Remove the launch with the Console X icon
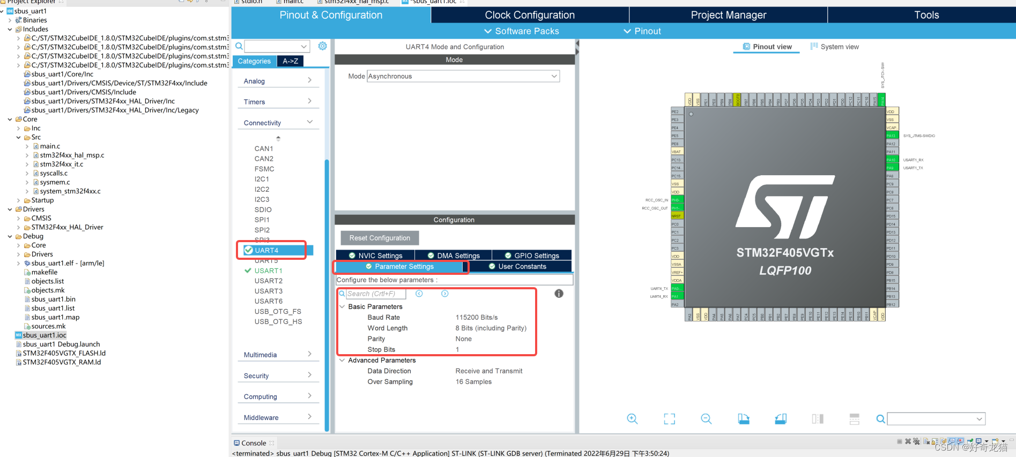 (908, 441)
